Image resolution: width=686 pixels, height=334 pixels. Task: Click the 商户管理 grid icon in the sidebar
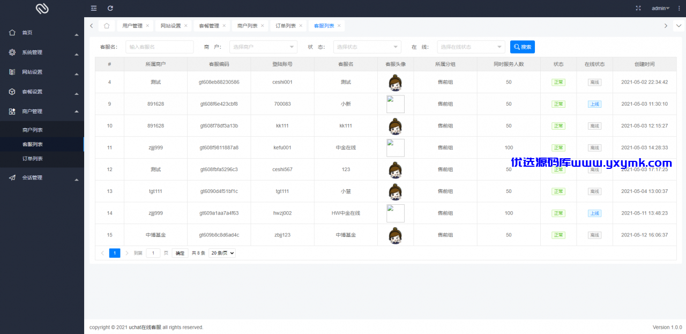(12, 111)
